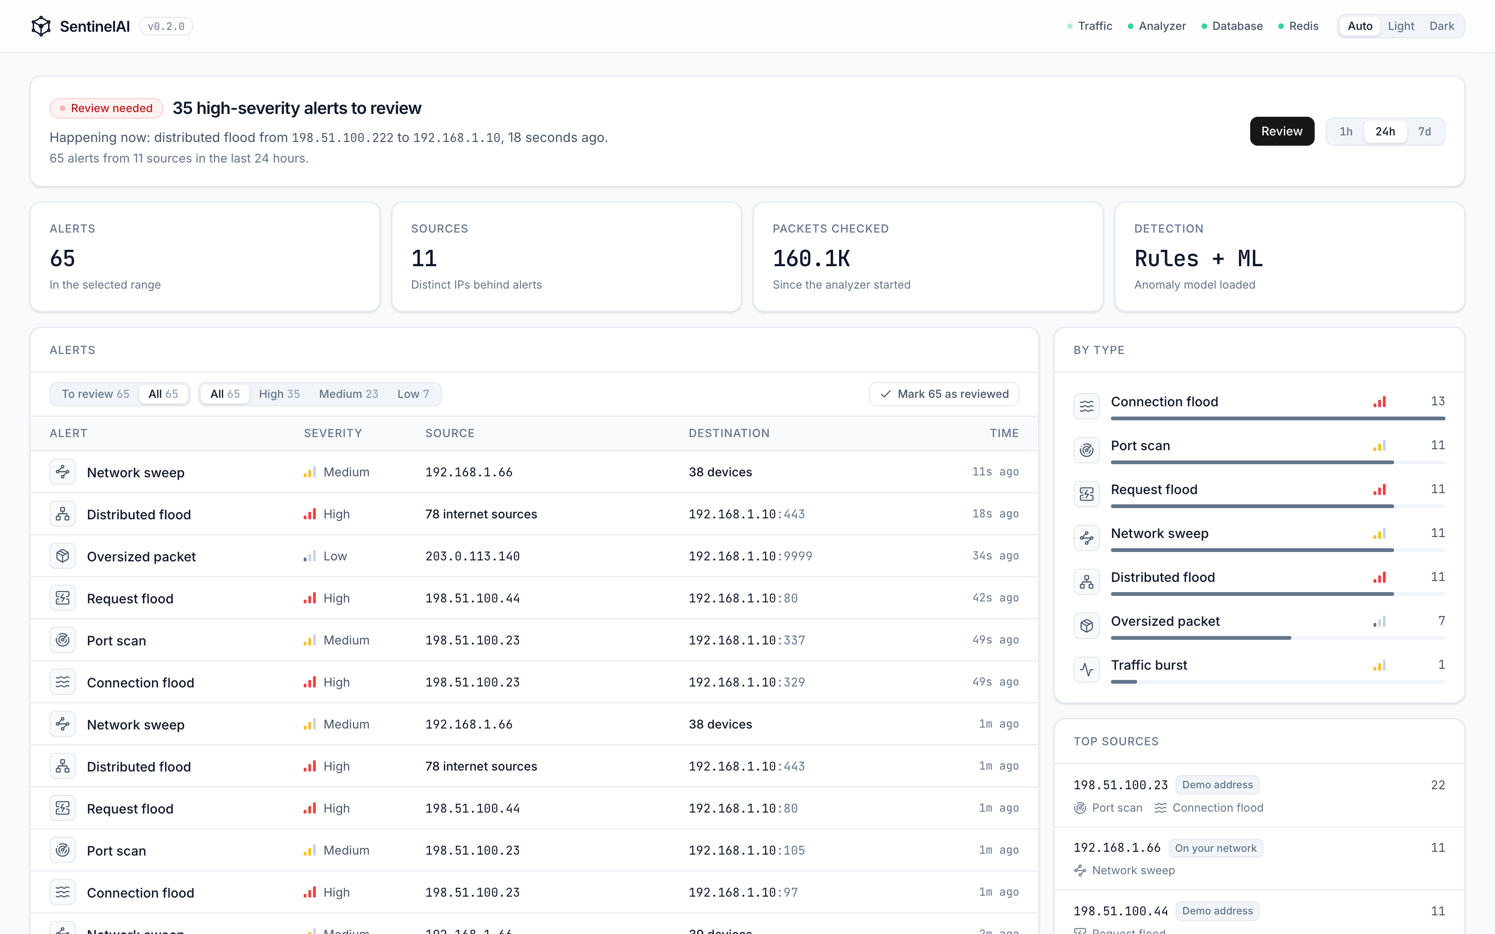Switch theme to Dark
This screenshot has height=934, width=1495.
tap(1441, 26)
